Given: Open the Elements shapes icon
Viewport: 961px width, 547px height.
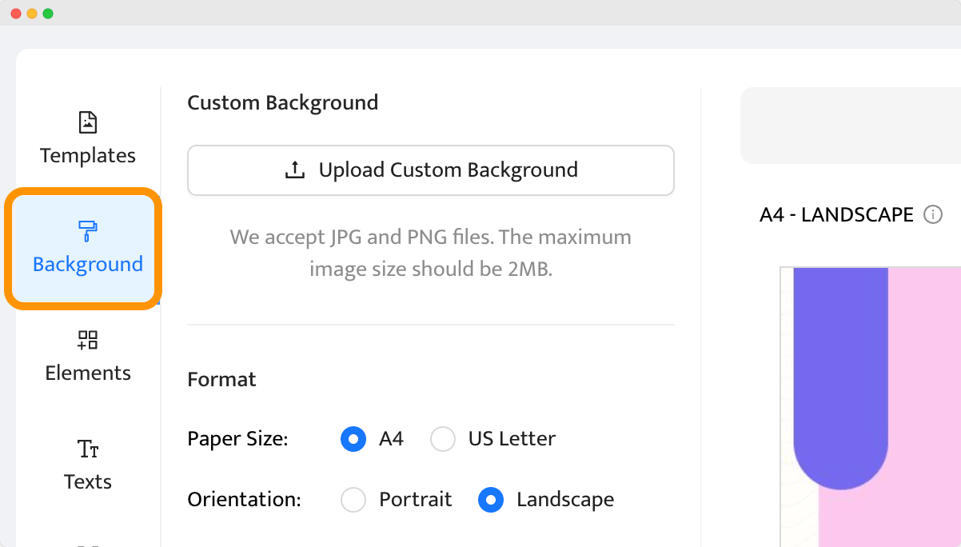Looking at the screenshot, I should [88, 340].
